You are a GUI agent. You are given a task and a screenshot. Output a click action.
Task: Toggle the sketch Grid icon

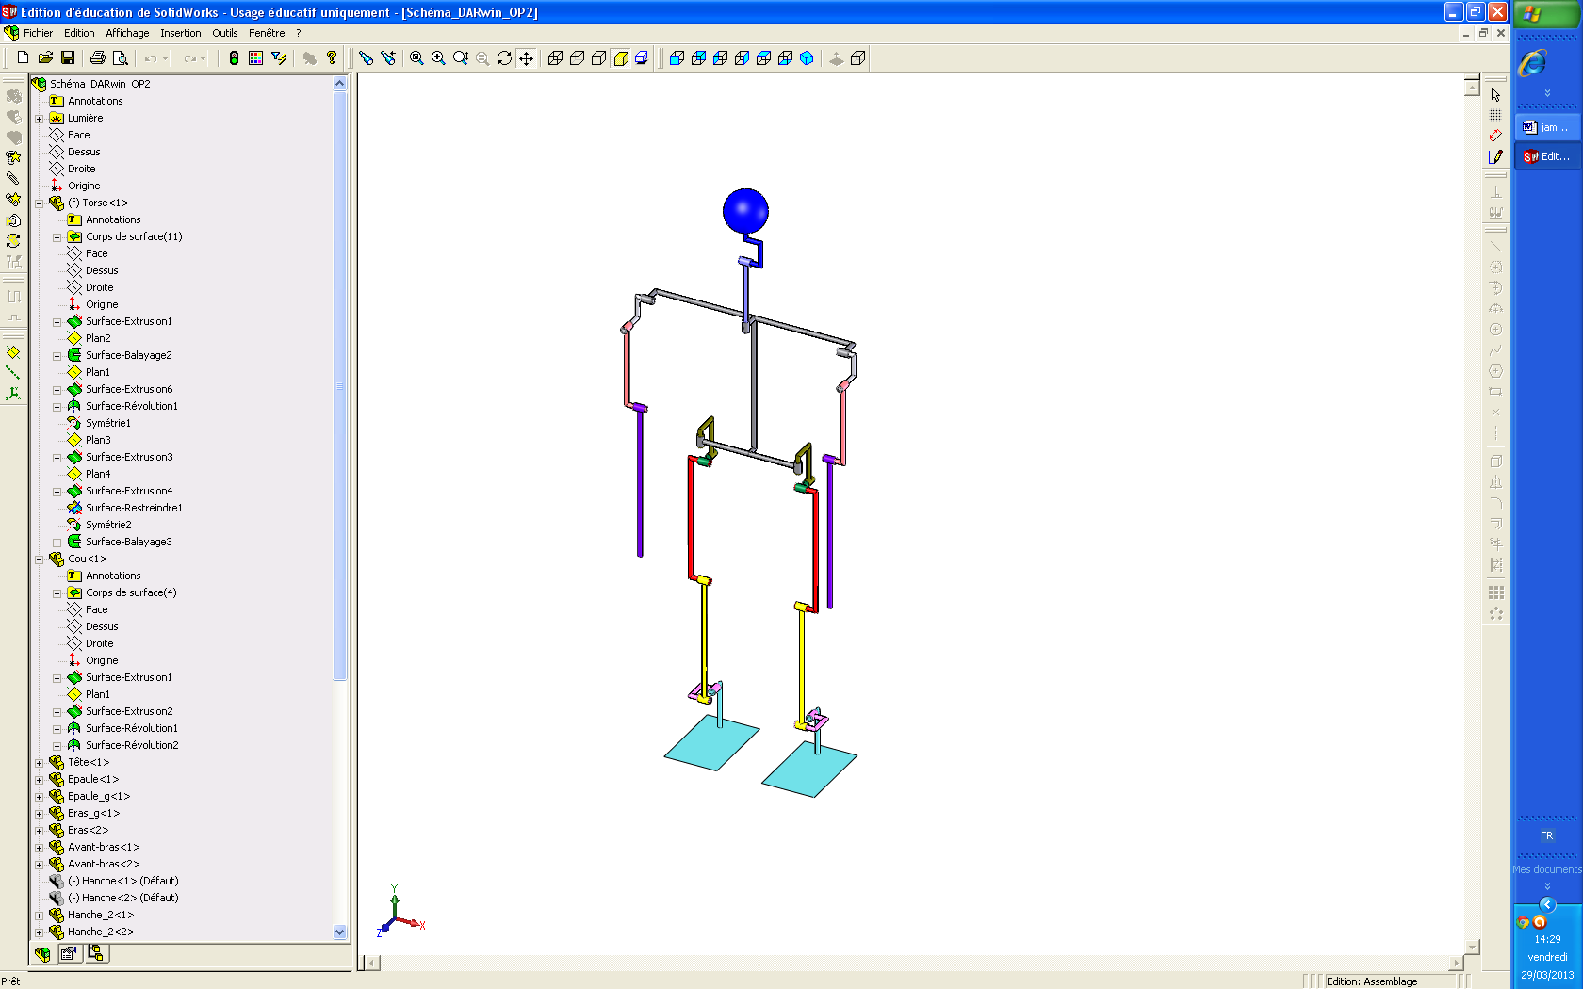pos(1495,115)
